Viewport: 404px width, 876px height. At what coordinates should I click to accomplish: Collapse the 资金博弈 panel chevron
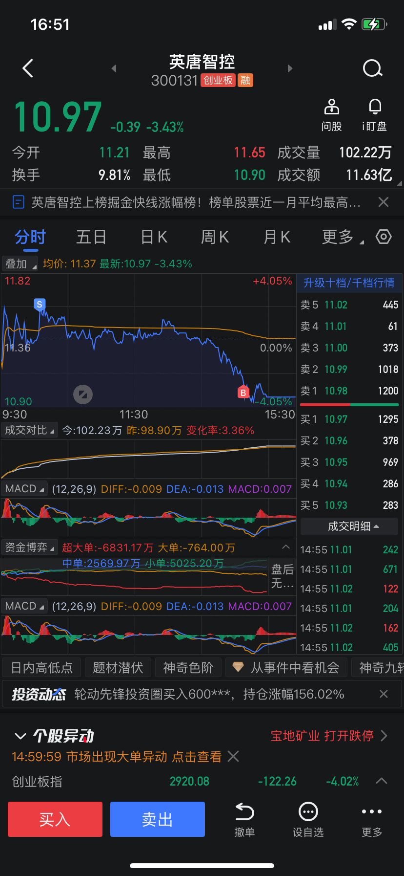pyautogui.click(x=286, y=547)
